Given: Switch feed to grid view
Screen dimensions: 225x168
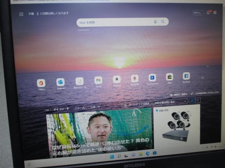Looking at the screenshot, I should [192, 101].
